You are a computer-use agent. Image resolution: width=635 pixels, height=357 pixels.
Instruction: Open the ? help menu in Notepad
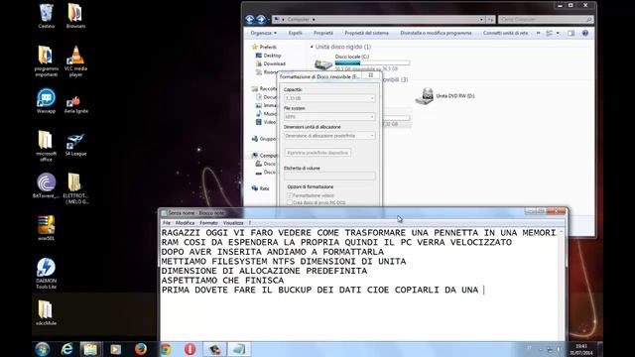click(250, 223)
